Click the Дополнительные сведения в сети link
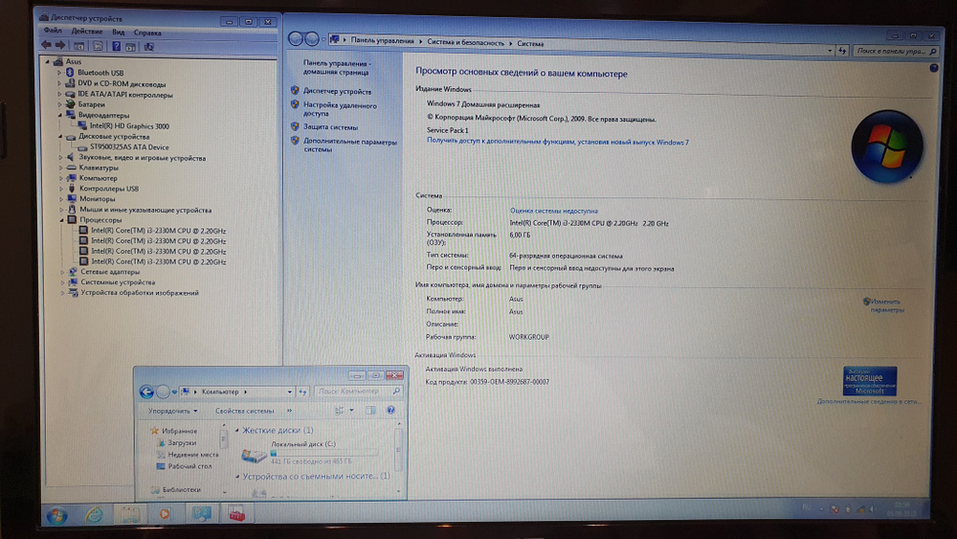 (869, 402)
